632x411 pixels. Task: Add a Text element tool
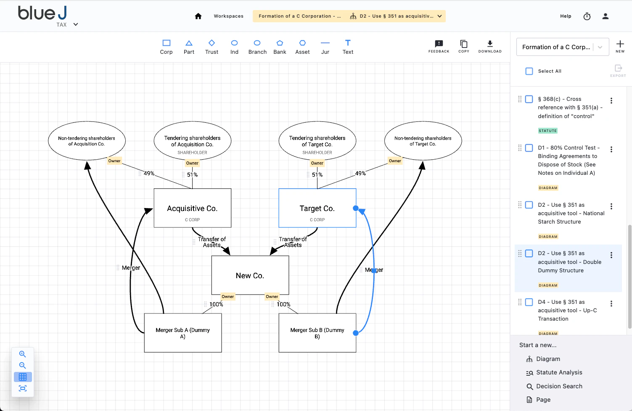348,47
